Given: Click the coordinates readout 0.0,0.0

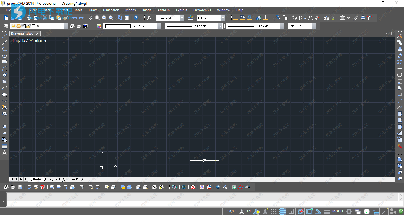Looking at the screenshot, I should click(x=231, y=211).
